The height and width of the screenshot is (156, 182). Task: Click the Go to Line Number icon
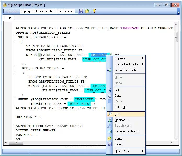point(110,70)
